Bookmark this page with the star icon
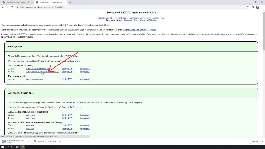This screenshot has height=149, width=265. (x=248, y=7)
